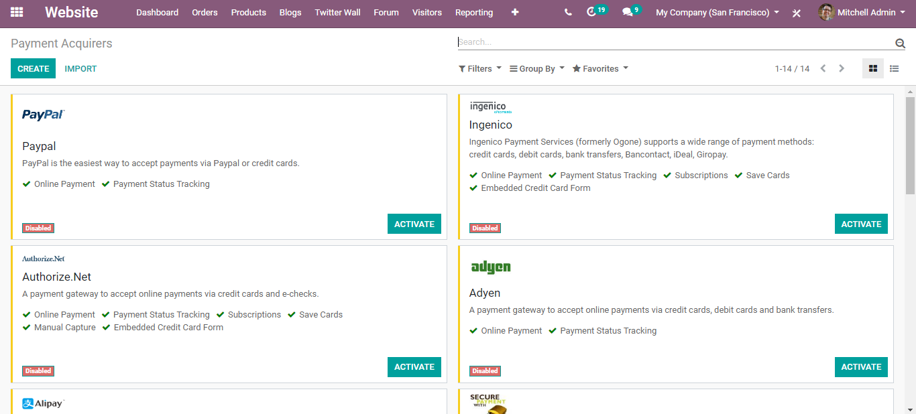Click the 1-14 / 14 pager text
916x414 pixels.
point(792,68)
